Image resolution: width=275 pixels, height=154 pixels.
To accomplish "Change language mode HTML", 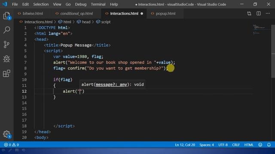I will [x=249, y=145].
